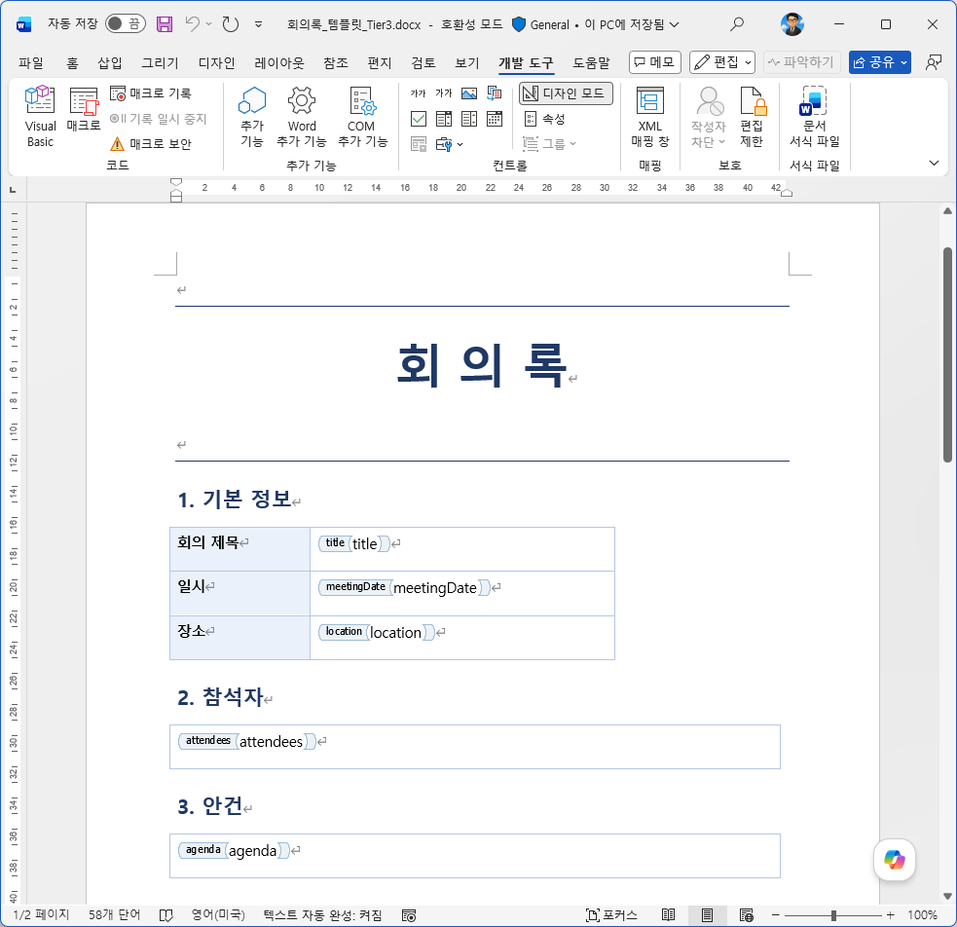Toggle 자동 저장 switch
The image size is (957, 927).
(x=126, y=24)
